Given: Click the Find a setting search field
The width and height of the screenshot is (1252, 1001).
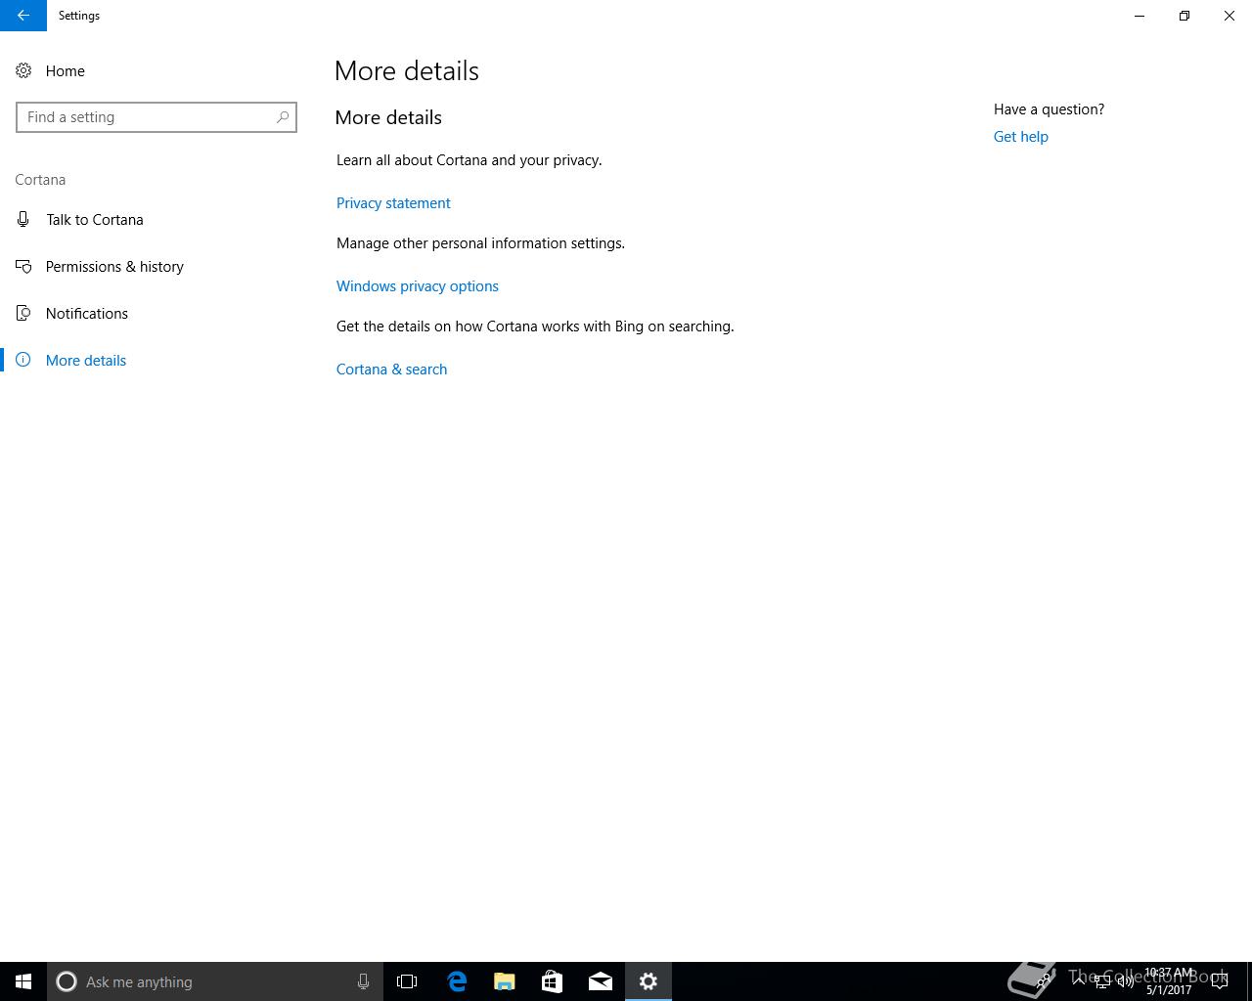Looking at the screenshot, I should (156, 117).
